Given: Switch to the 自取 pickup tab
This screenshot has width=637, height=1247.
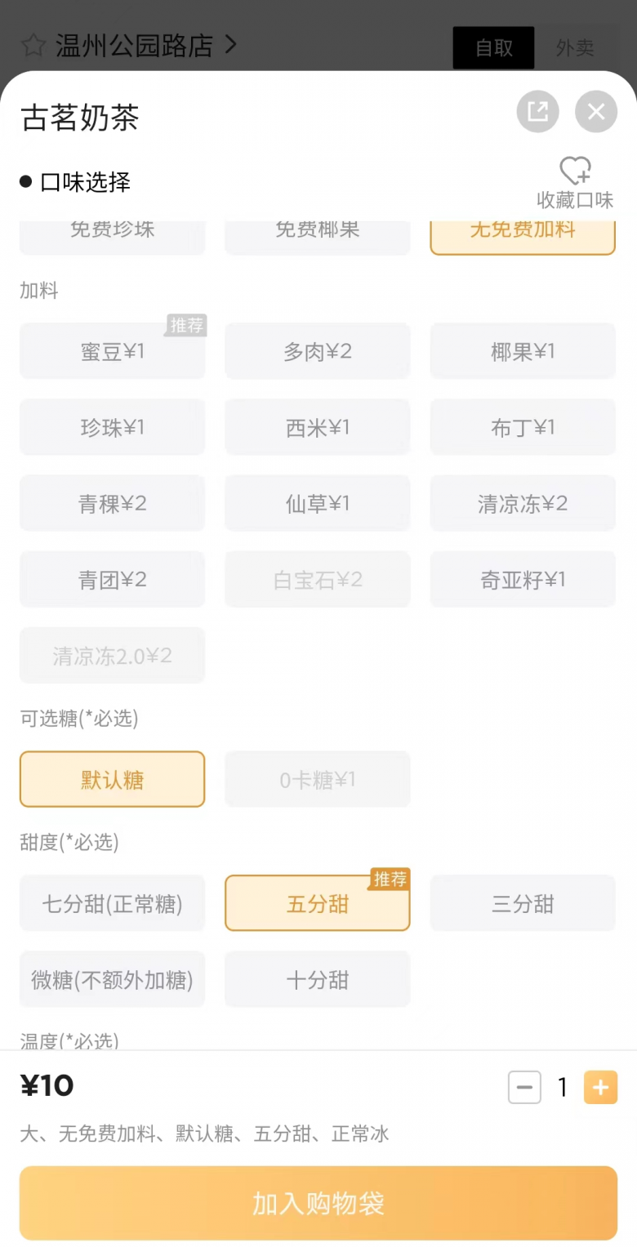Looking at the screenshot, I should tap(493, 47).
